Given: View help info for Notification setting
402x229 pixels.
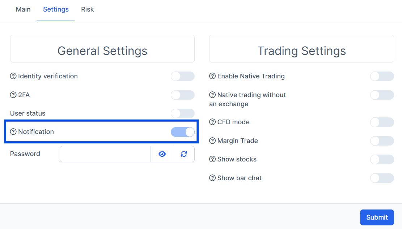Looking at the screenshot, I should 13,132.
